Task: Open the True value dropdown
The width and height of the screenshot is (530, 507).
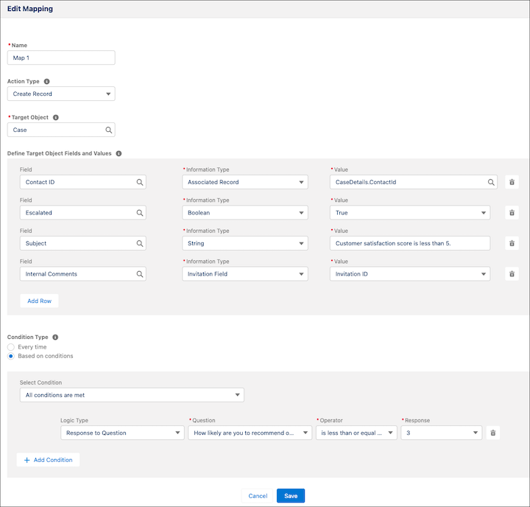Action: tap(410, 213)
